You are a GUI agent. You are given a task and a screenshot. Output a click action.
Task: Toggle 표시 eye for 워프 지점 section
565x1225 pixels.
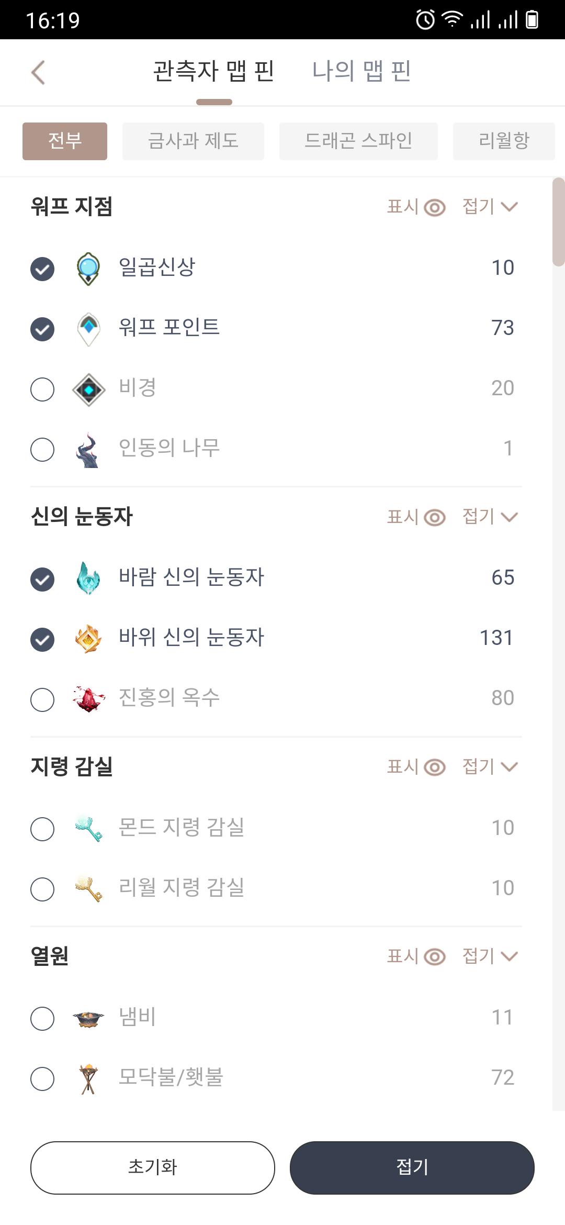click(416, 207)
